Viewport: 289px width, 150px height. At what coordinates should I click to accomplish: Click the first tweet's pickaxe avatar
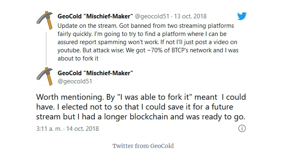point(46,20)
